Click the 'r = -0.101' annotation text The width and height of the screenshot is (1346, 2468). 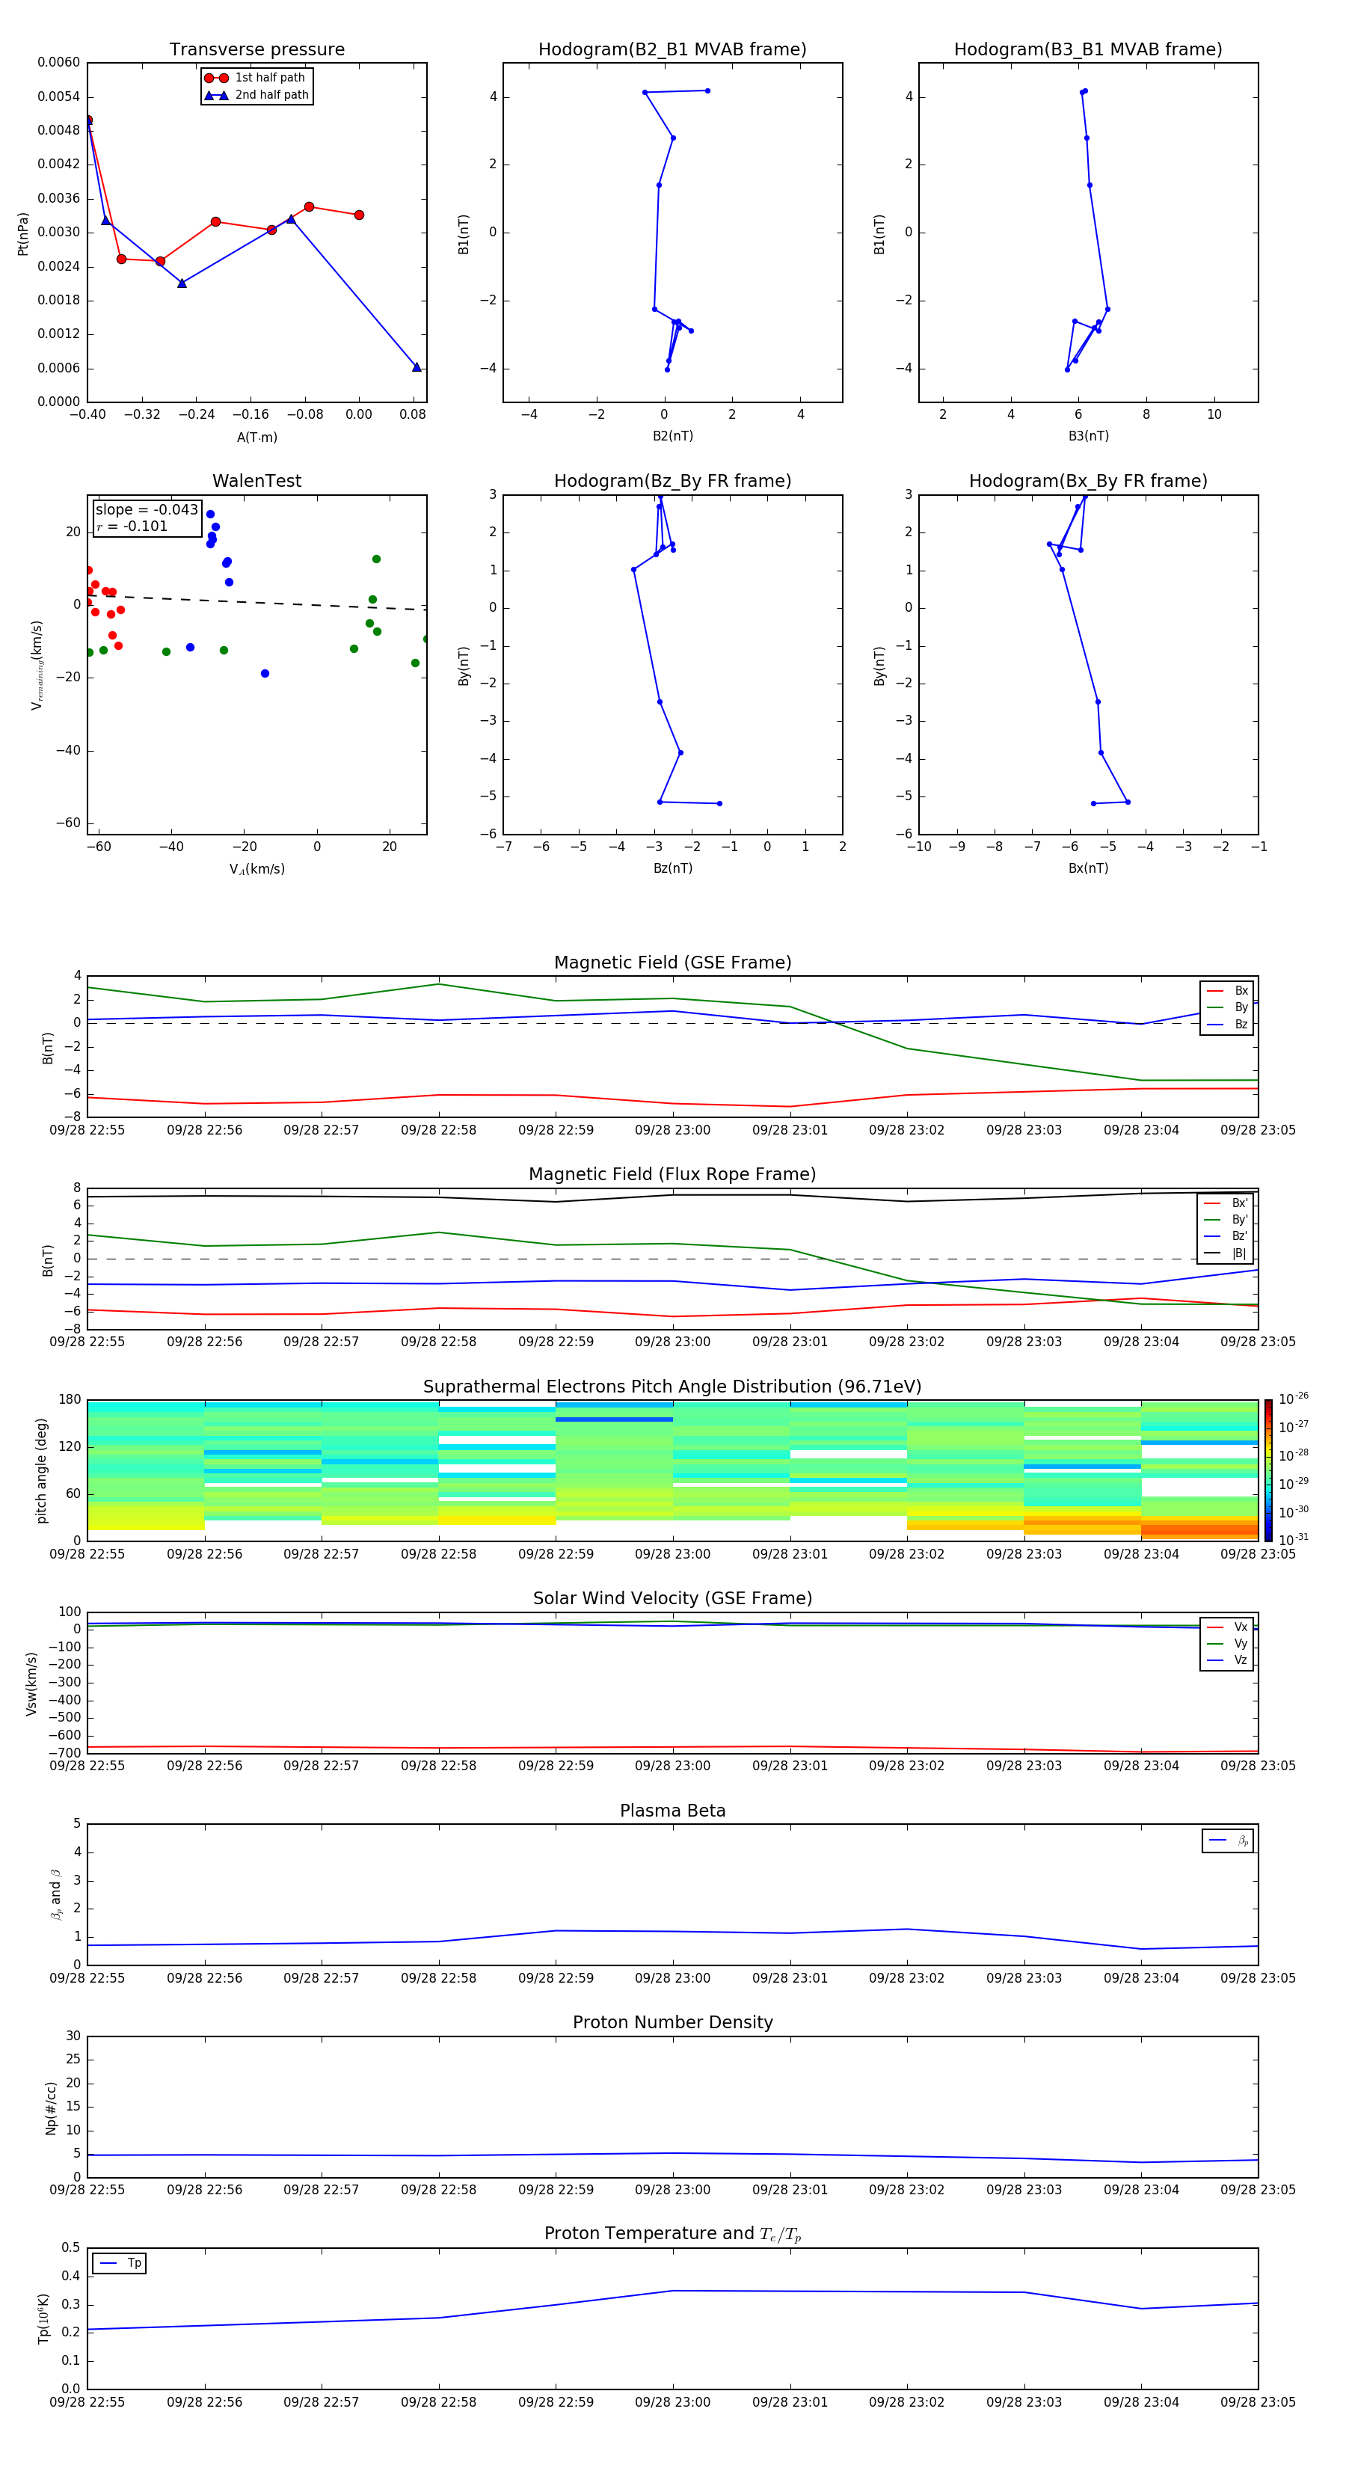point(132,526)
